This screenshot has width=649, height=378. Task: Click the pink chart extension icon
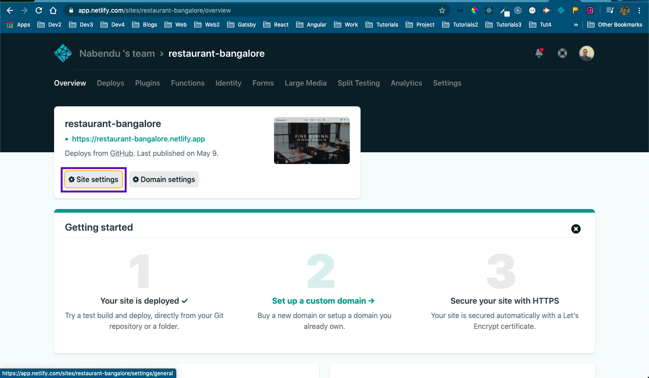point(590,10)
